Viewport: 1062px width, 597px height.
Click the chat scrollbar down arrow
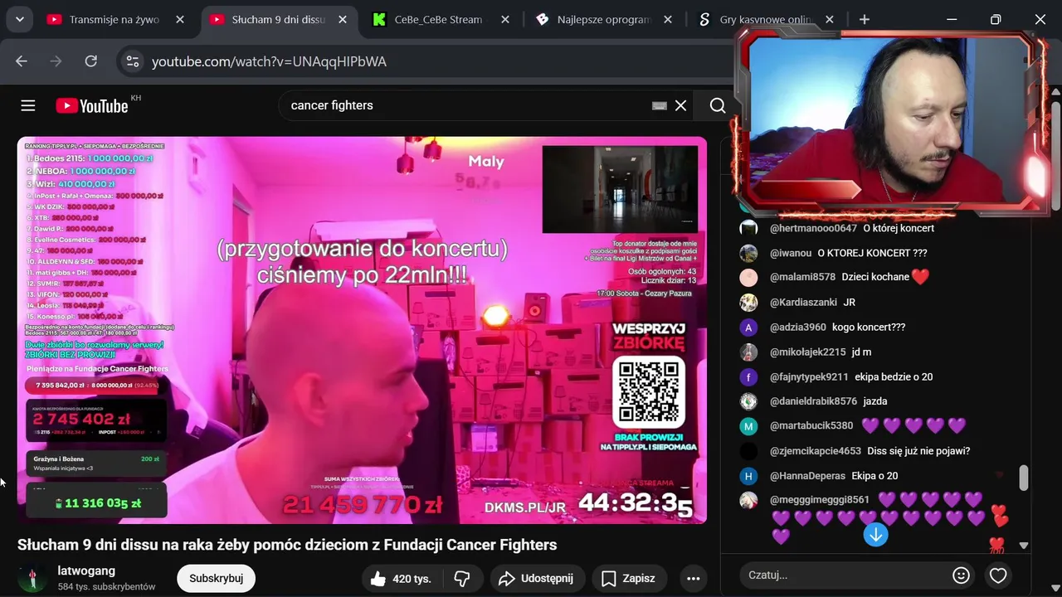pos(1023,546)
